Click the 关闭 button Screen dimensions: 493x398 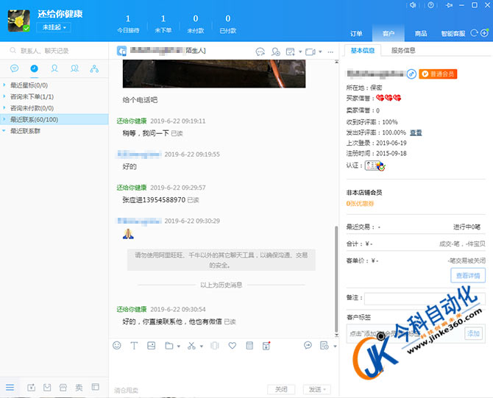pos(281,389)
